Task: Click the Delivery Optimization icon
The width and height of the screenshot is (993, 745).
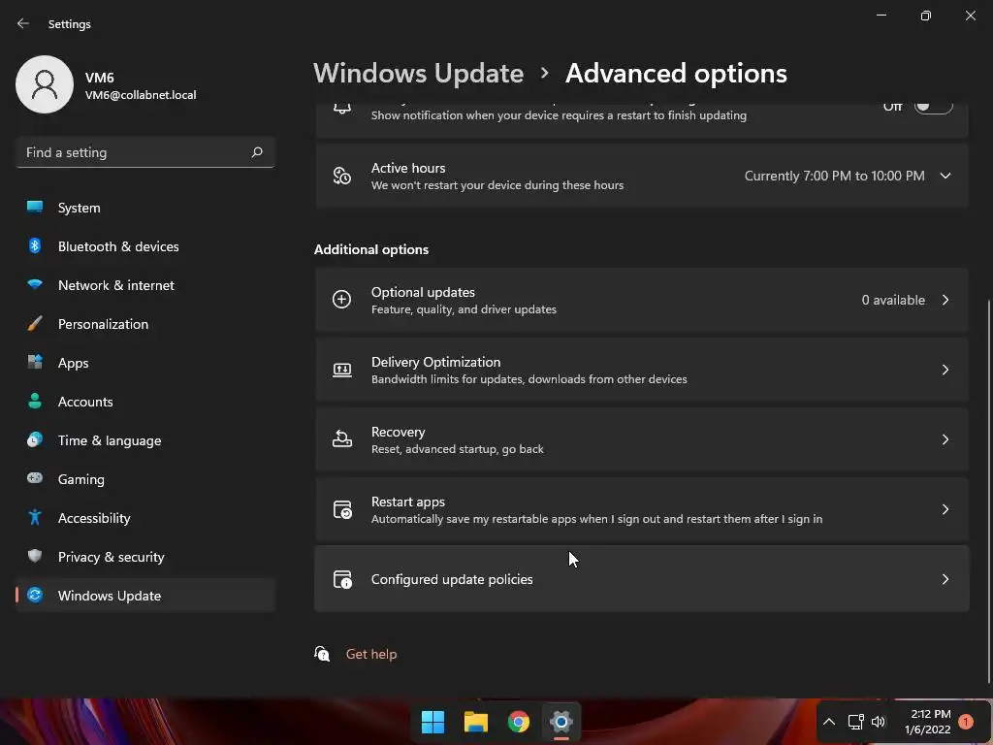Action: [x=342, y=370]
